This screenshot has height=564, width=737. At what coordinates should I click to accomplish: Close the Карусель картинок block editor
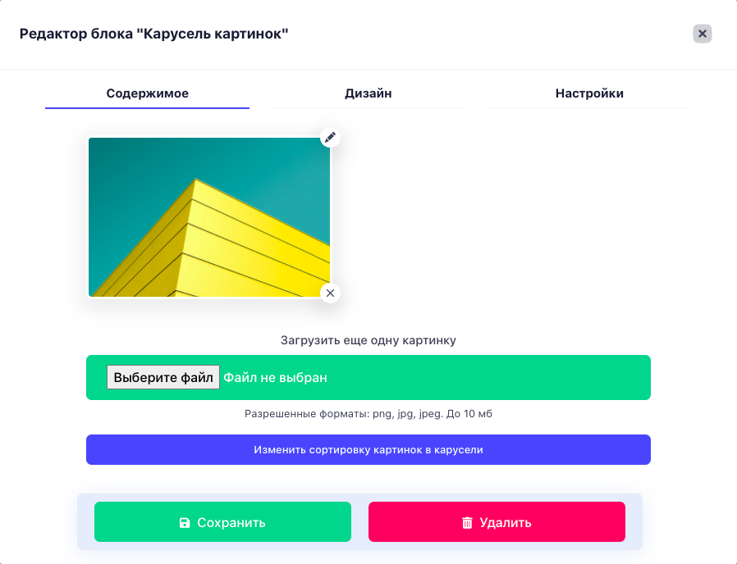pyautogui.click(x=703, y=34)
